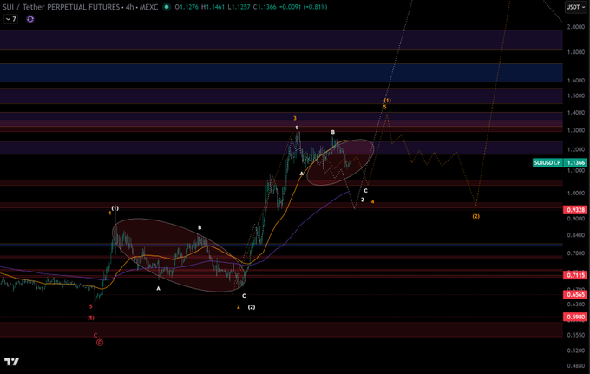590x374 pixels.
Task: Click the orange (1) wave label near 1.45
Action: (x=387, y=101)
